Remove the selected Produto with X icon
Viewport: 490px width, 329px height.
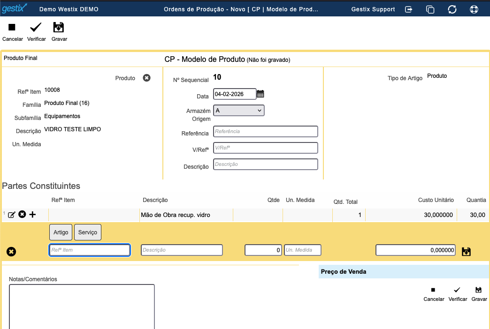tap(146, 78)
